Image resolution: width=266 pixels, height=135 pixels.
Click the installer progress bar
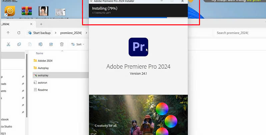pyautogui.click(x=138, y=18)
